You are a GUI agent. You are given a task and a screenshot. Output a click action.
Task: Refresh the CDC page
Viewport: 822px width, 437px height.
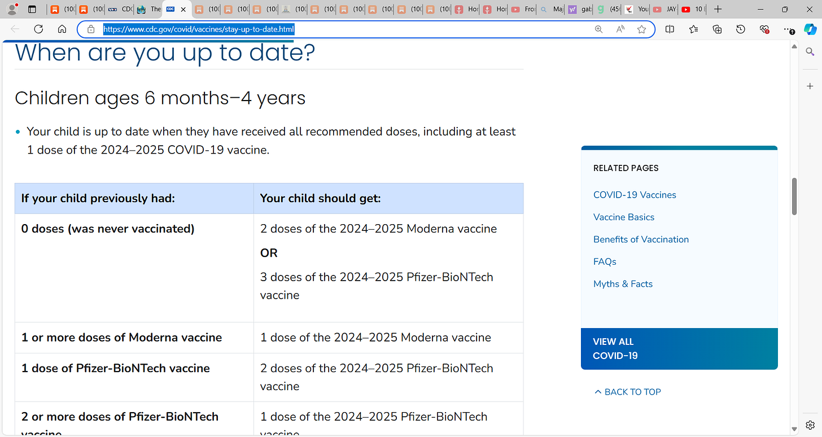coord(38,29)
